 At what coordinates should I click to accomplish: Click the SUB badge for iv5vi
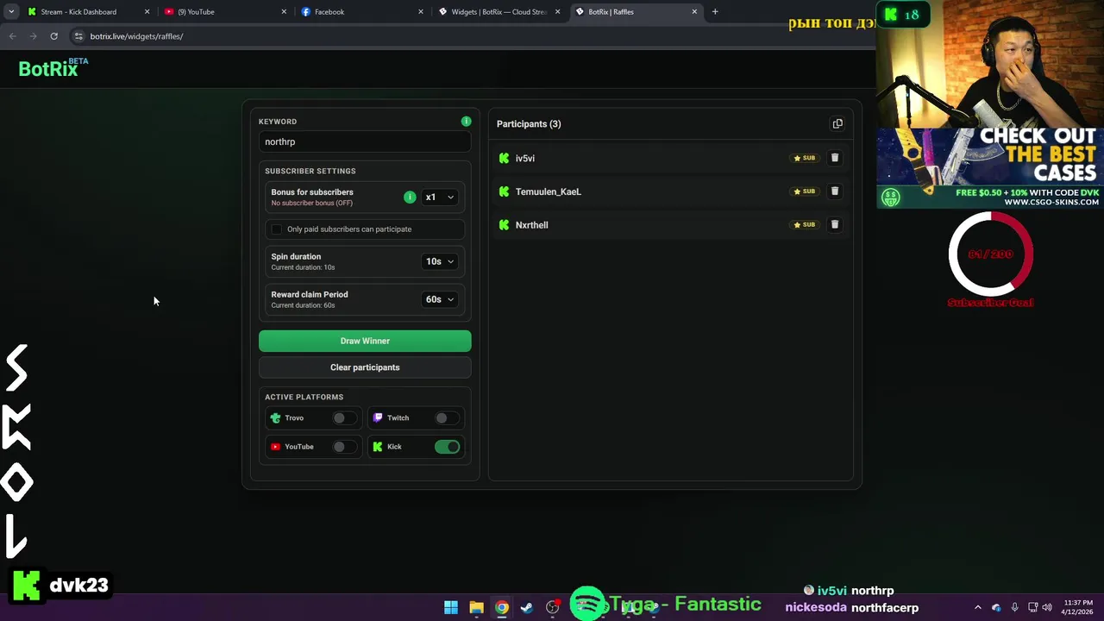[x=804, y=158]
